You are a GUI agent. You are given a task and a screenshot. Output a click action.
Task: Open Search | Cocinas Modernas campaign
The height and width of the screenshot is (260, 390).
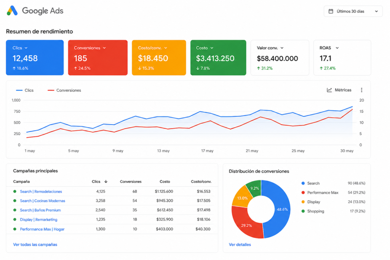click(x=43, y=201)
